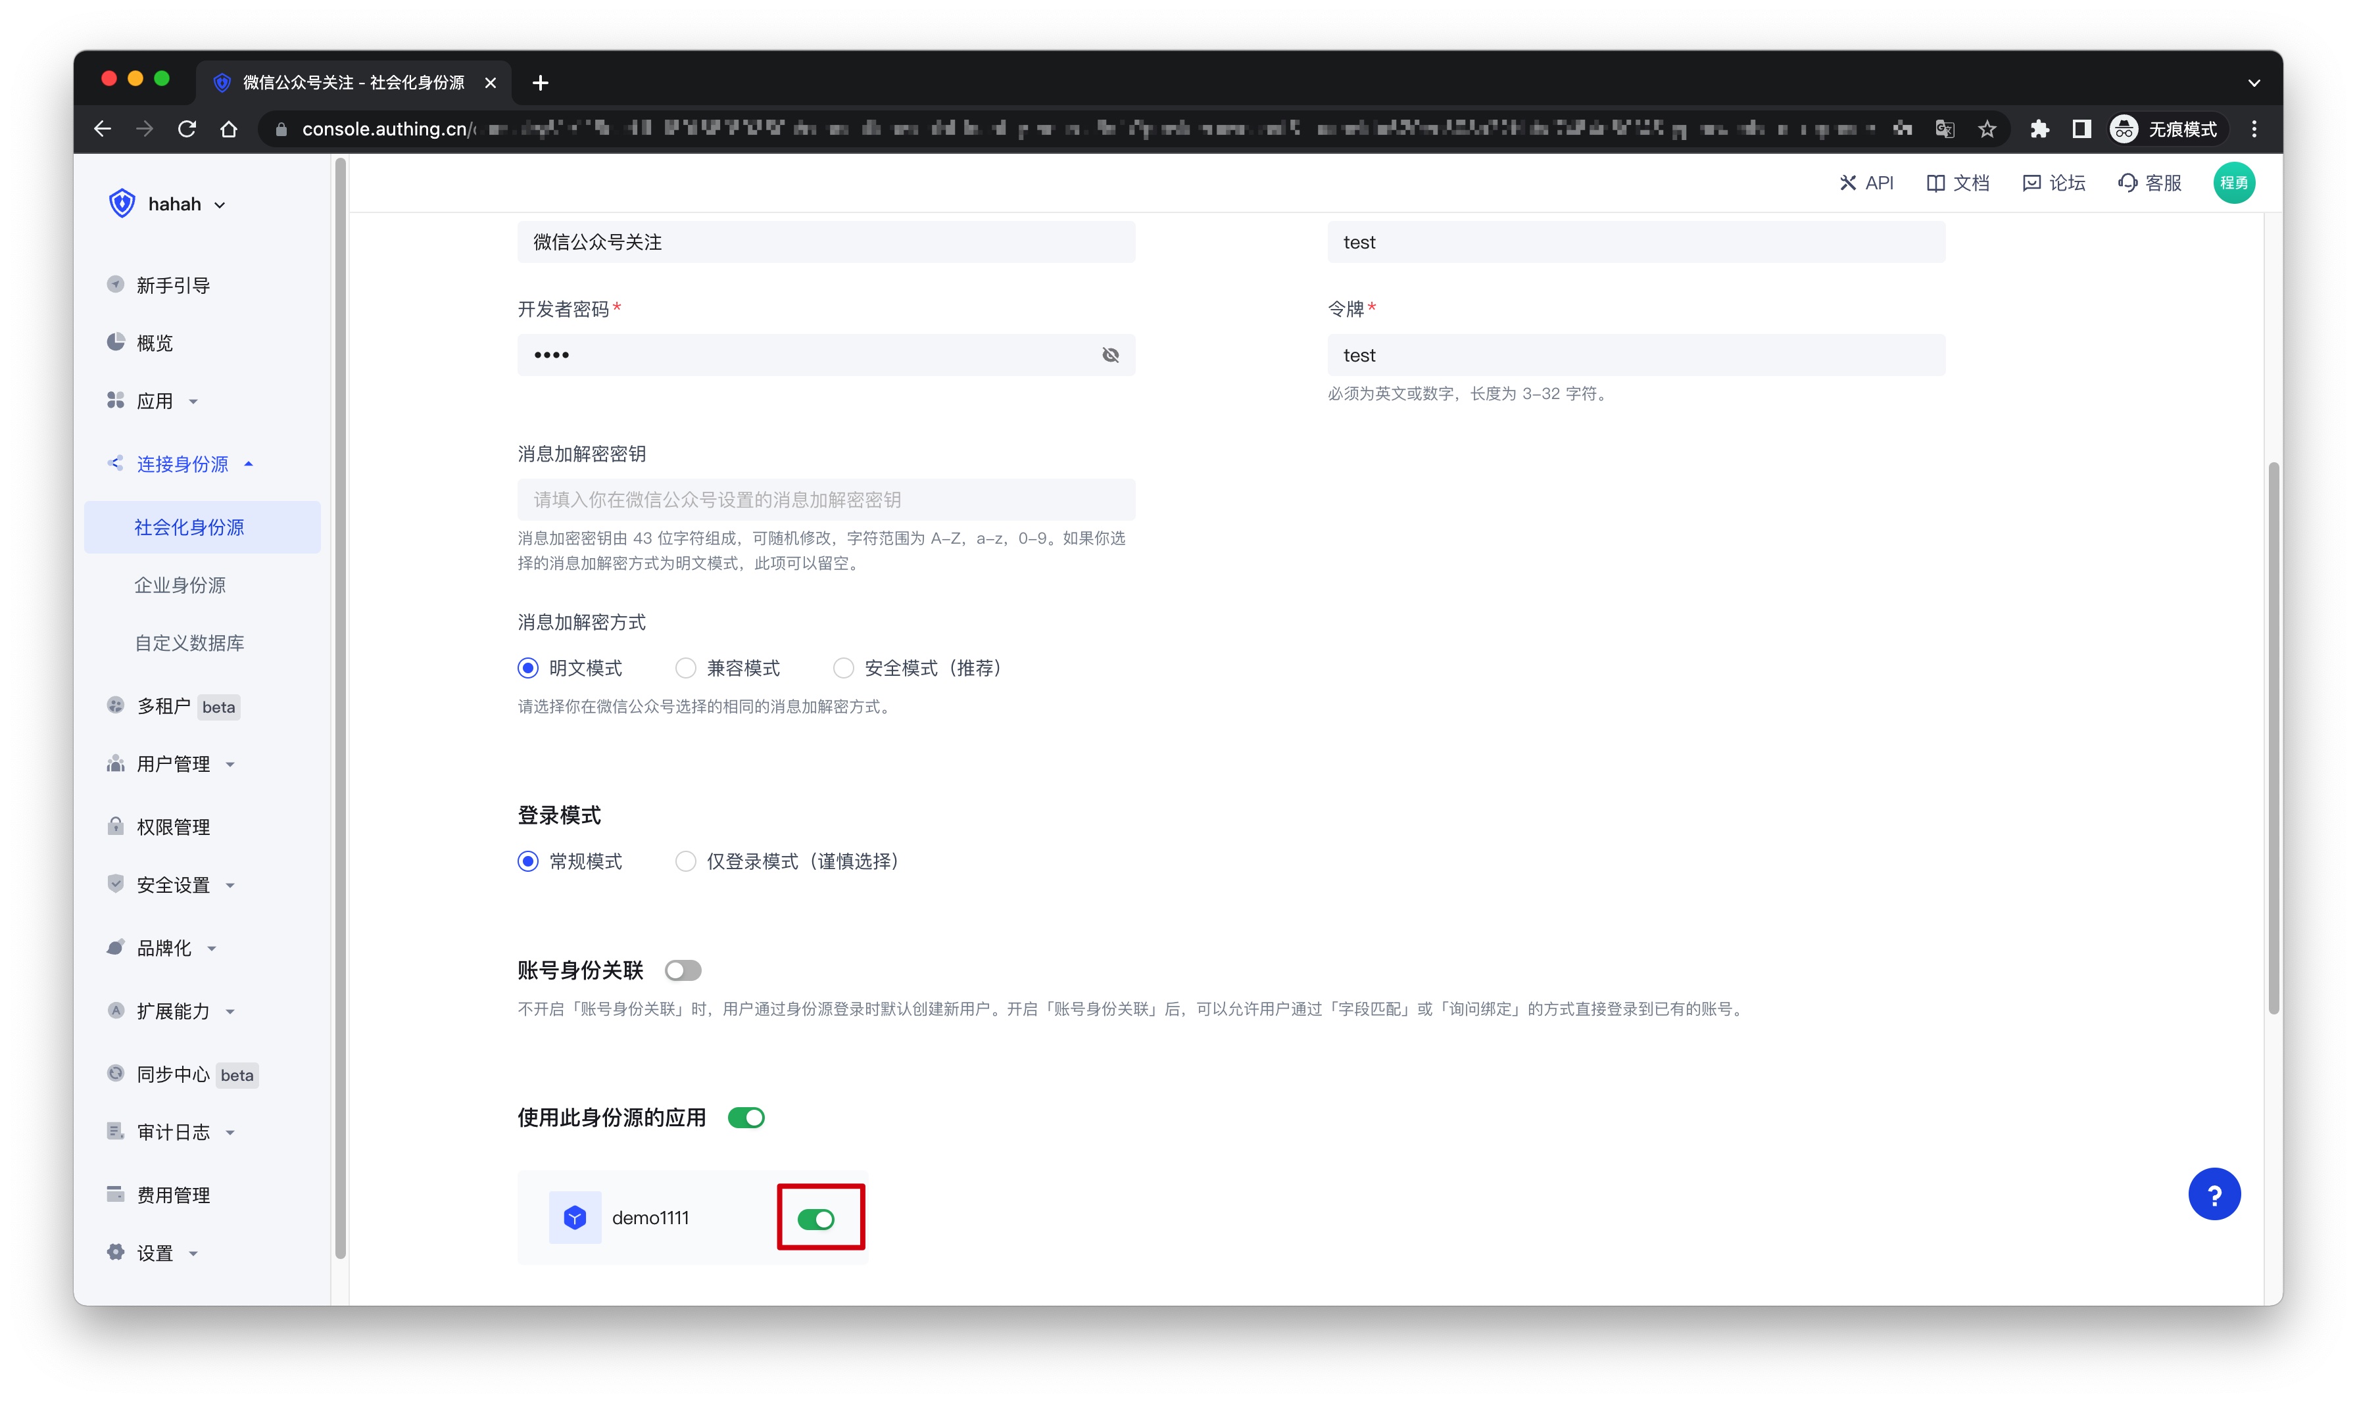Click the browser bookmark star icon

point(1986,130)
